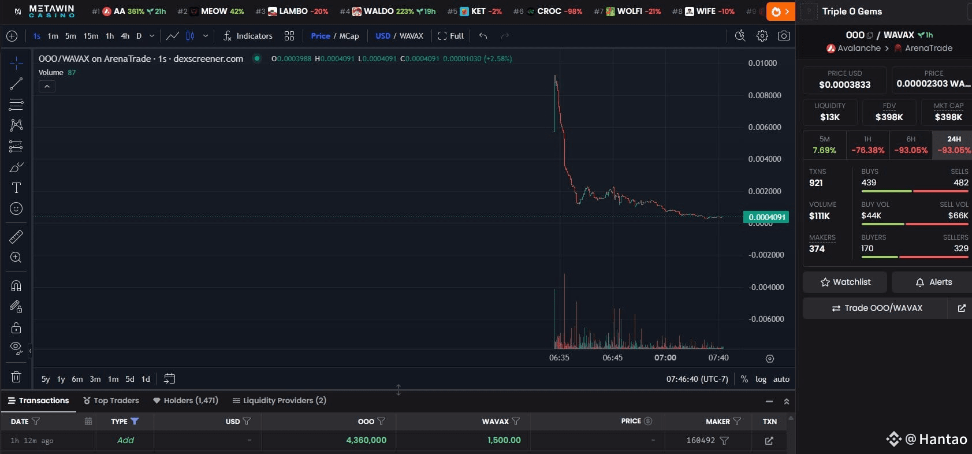Viewport: 972px width, 454px height.
Task: Select the brush drawing tool
Action: tap(16, 167)
